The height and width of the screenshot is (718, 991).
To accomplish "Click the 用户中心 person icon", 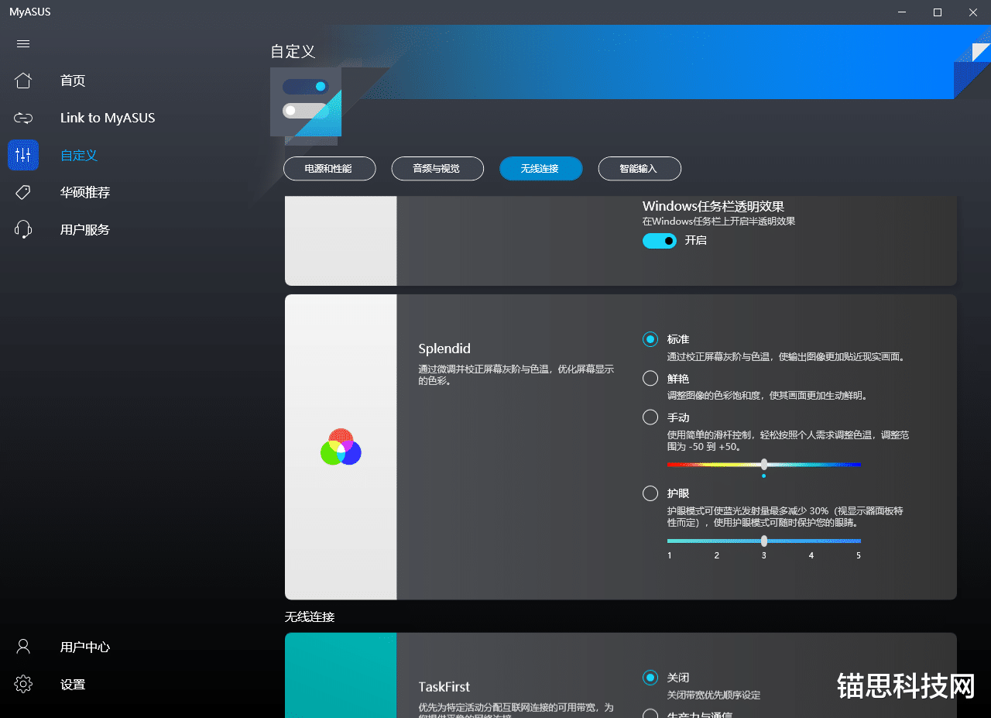I will (23, 647).
